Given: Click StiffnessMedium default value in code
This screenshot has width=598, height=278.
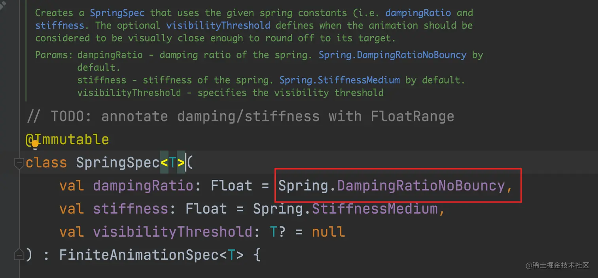Looking at the screenshot, I should click(375, 209).
